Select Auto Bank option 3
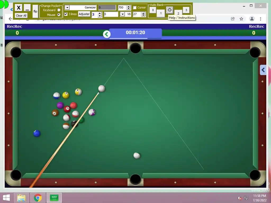Image resolution: width=271 pixels, height=203 pixels. [x=186, y=10]
